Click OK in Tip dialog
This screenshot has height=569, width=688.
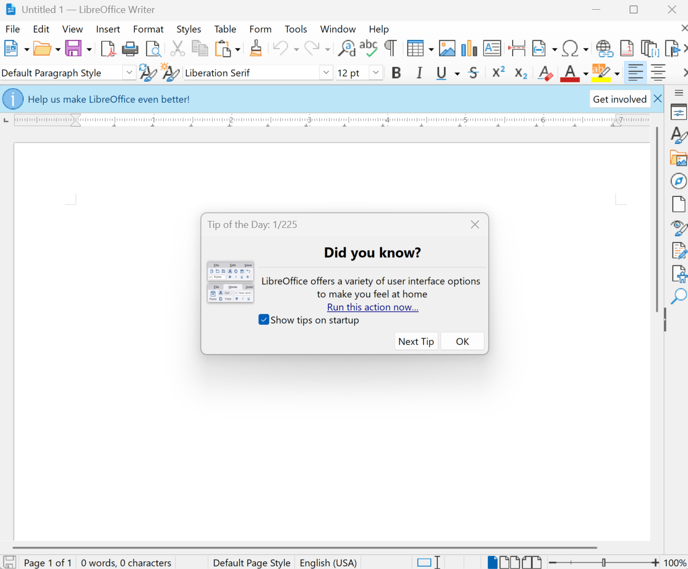click(x=462, y=342)
